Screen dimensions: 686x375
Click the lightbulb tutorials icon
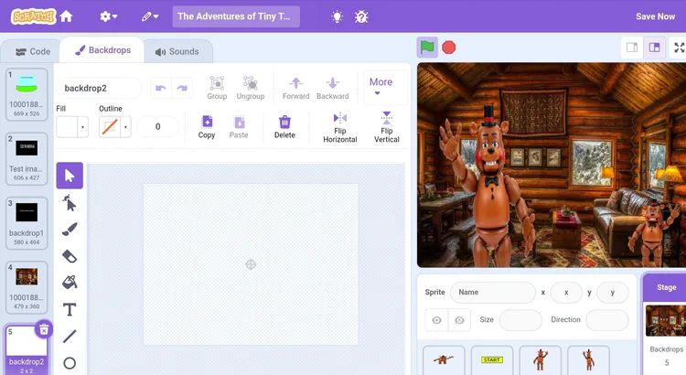(x=337, y=16)
